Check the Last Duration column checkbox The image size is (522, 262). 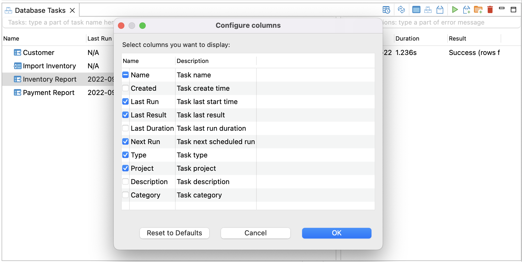point(125,128)
